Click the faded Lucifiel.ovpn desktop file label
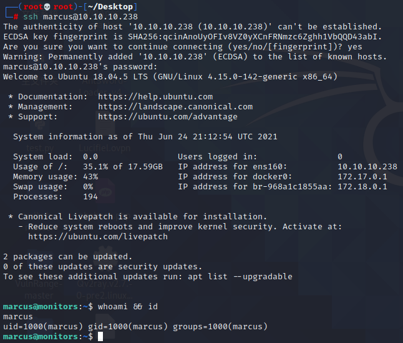 coord(105,148)
